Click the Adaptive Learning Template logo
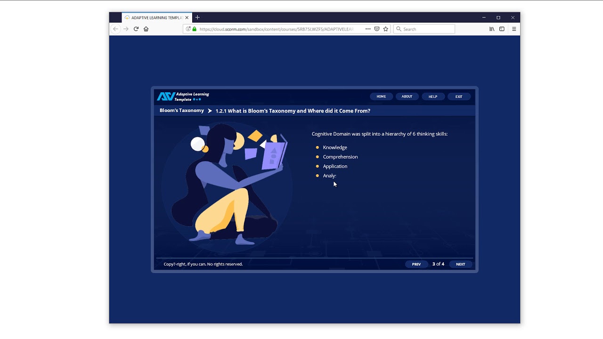 point(183,96)
